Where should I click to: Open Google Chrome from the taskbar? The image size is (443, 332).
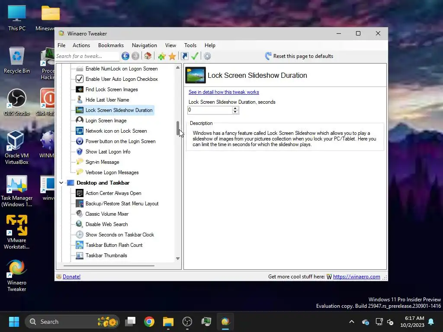pos(149,322)
